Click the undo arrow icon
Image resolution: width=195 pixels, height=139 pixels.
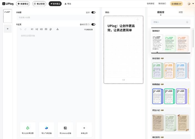pyautogui.click(x=21, y=29)
